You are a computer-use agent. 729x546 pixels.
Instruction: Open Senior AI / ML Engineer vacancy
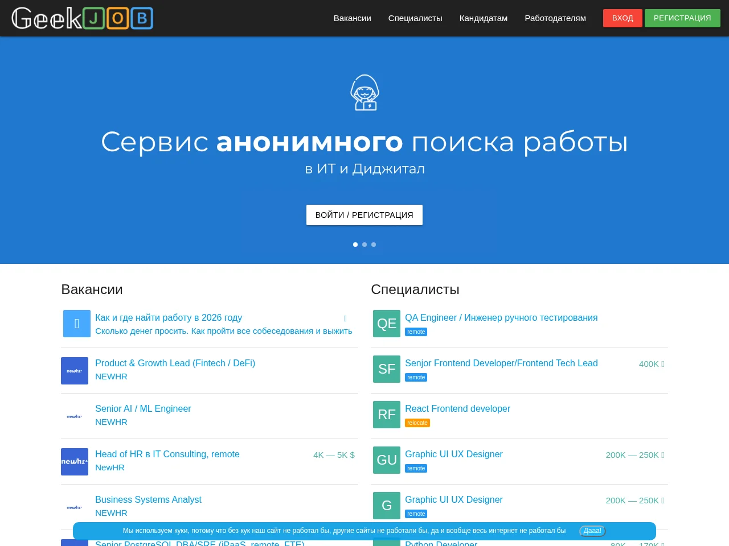[143, 408]
